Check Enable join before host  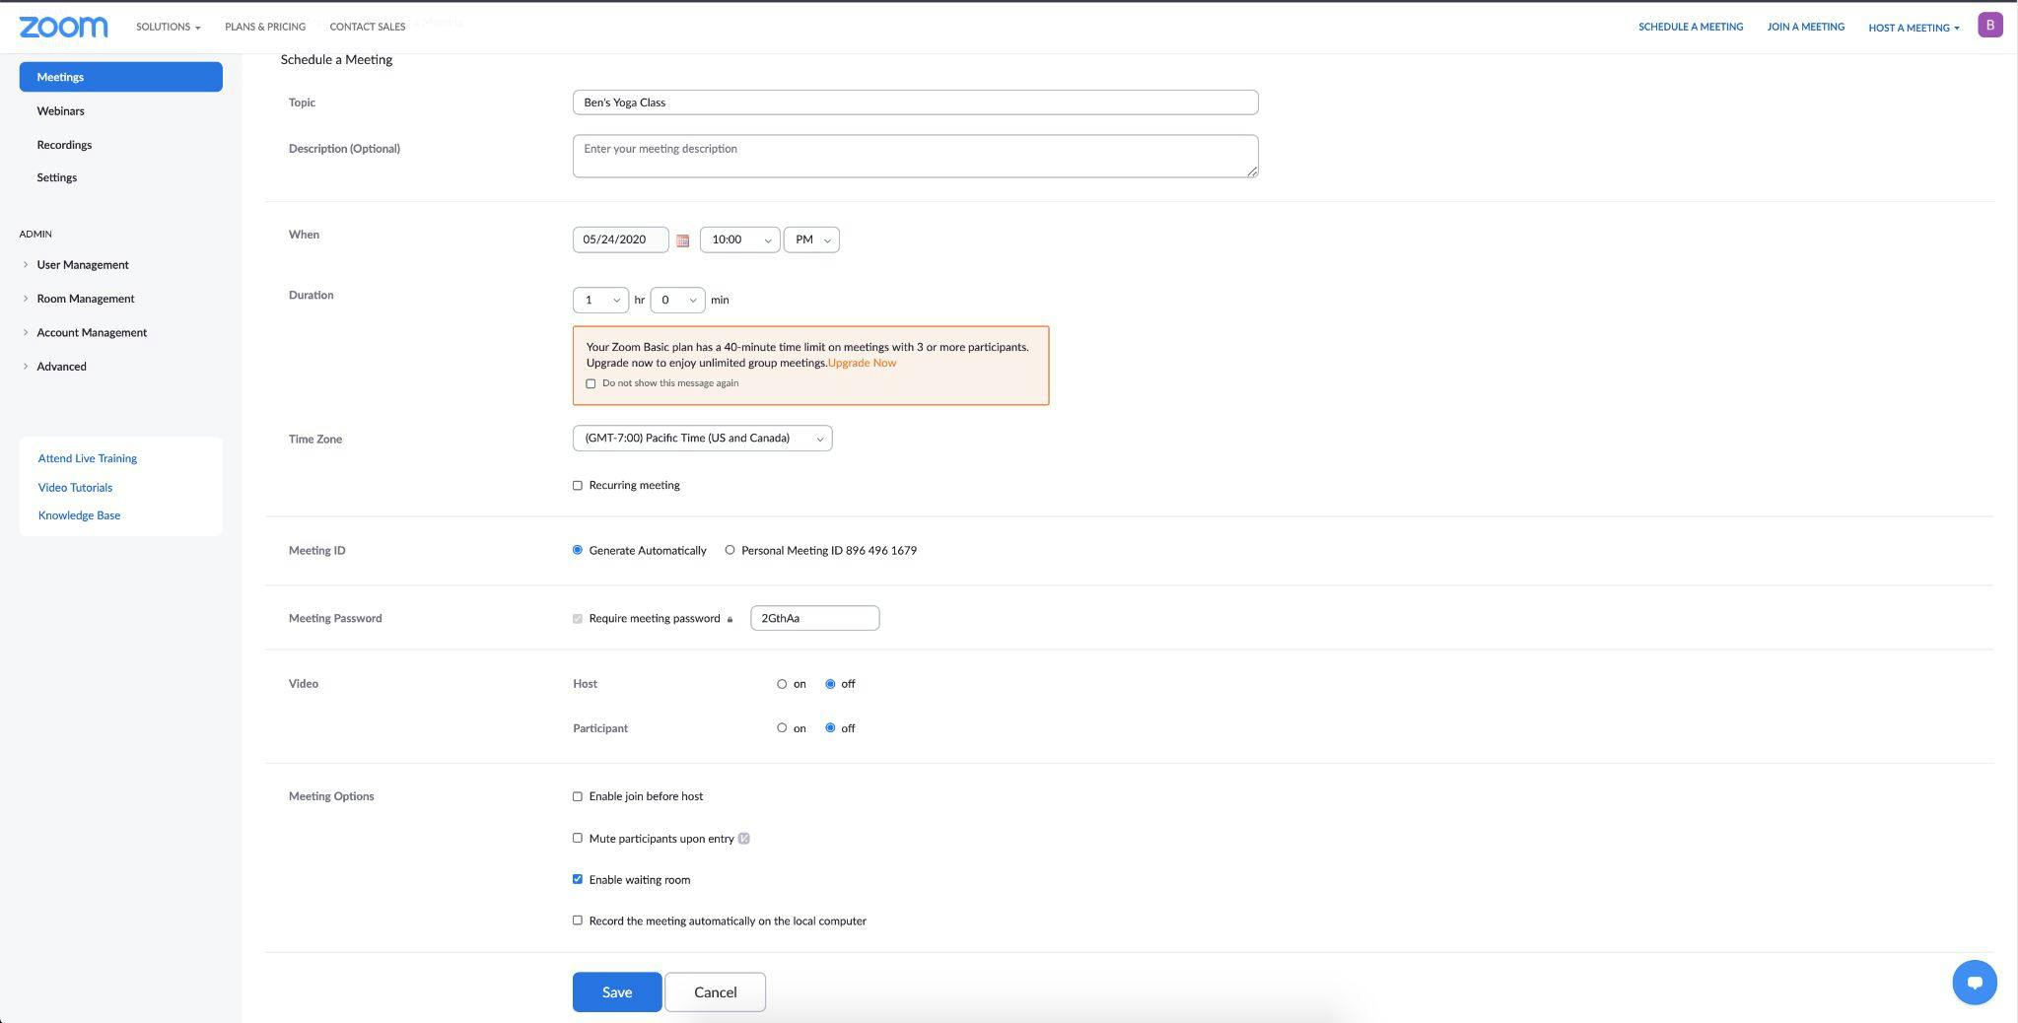pos(578,796)
